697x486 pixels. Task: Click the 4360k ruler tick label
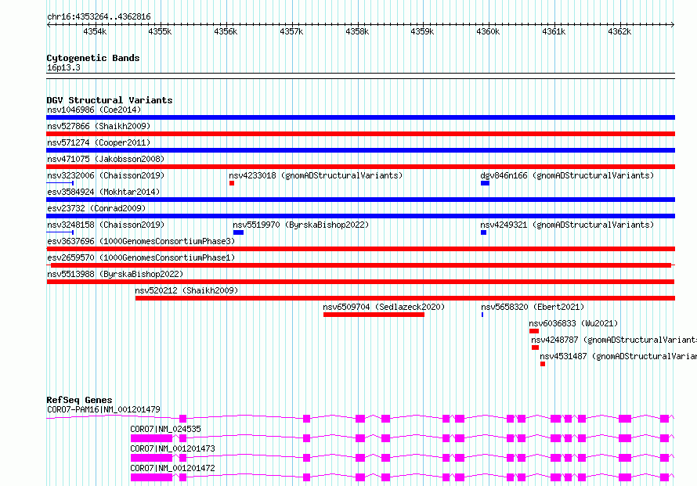click(488, 31)
